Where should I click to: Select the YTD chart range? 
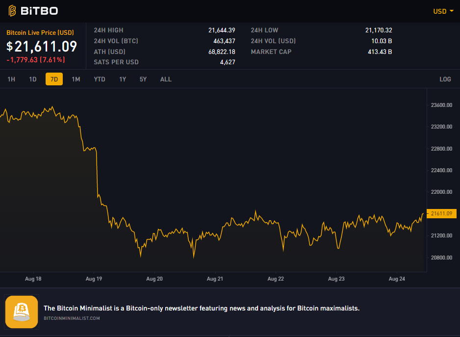[x=100, y=79]
